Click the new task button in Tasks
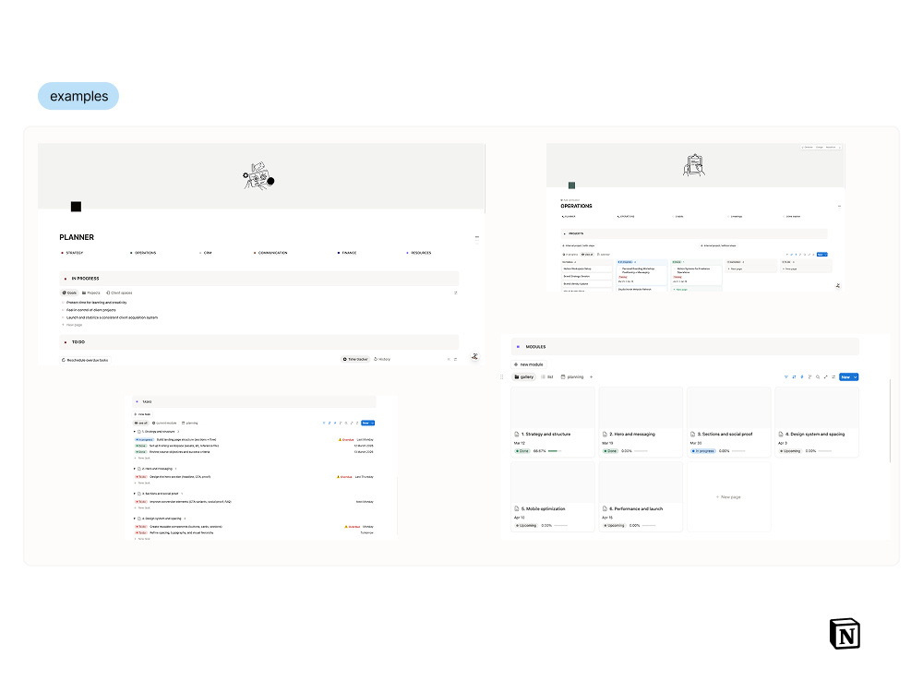Viewport: 923px width, 692px height. (x=143, y=414)
